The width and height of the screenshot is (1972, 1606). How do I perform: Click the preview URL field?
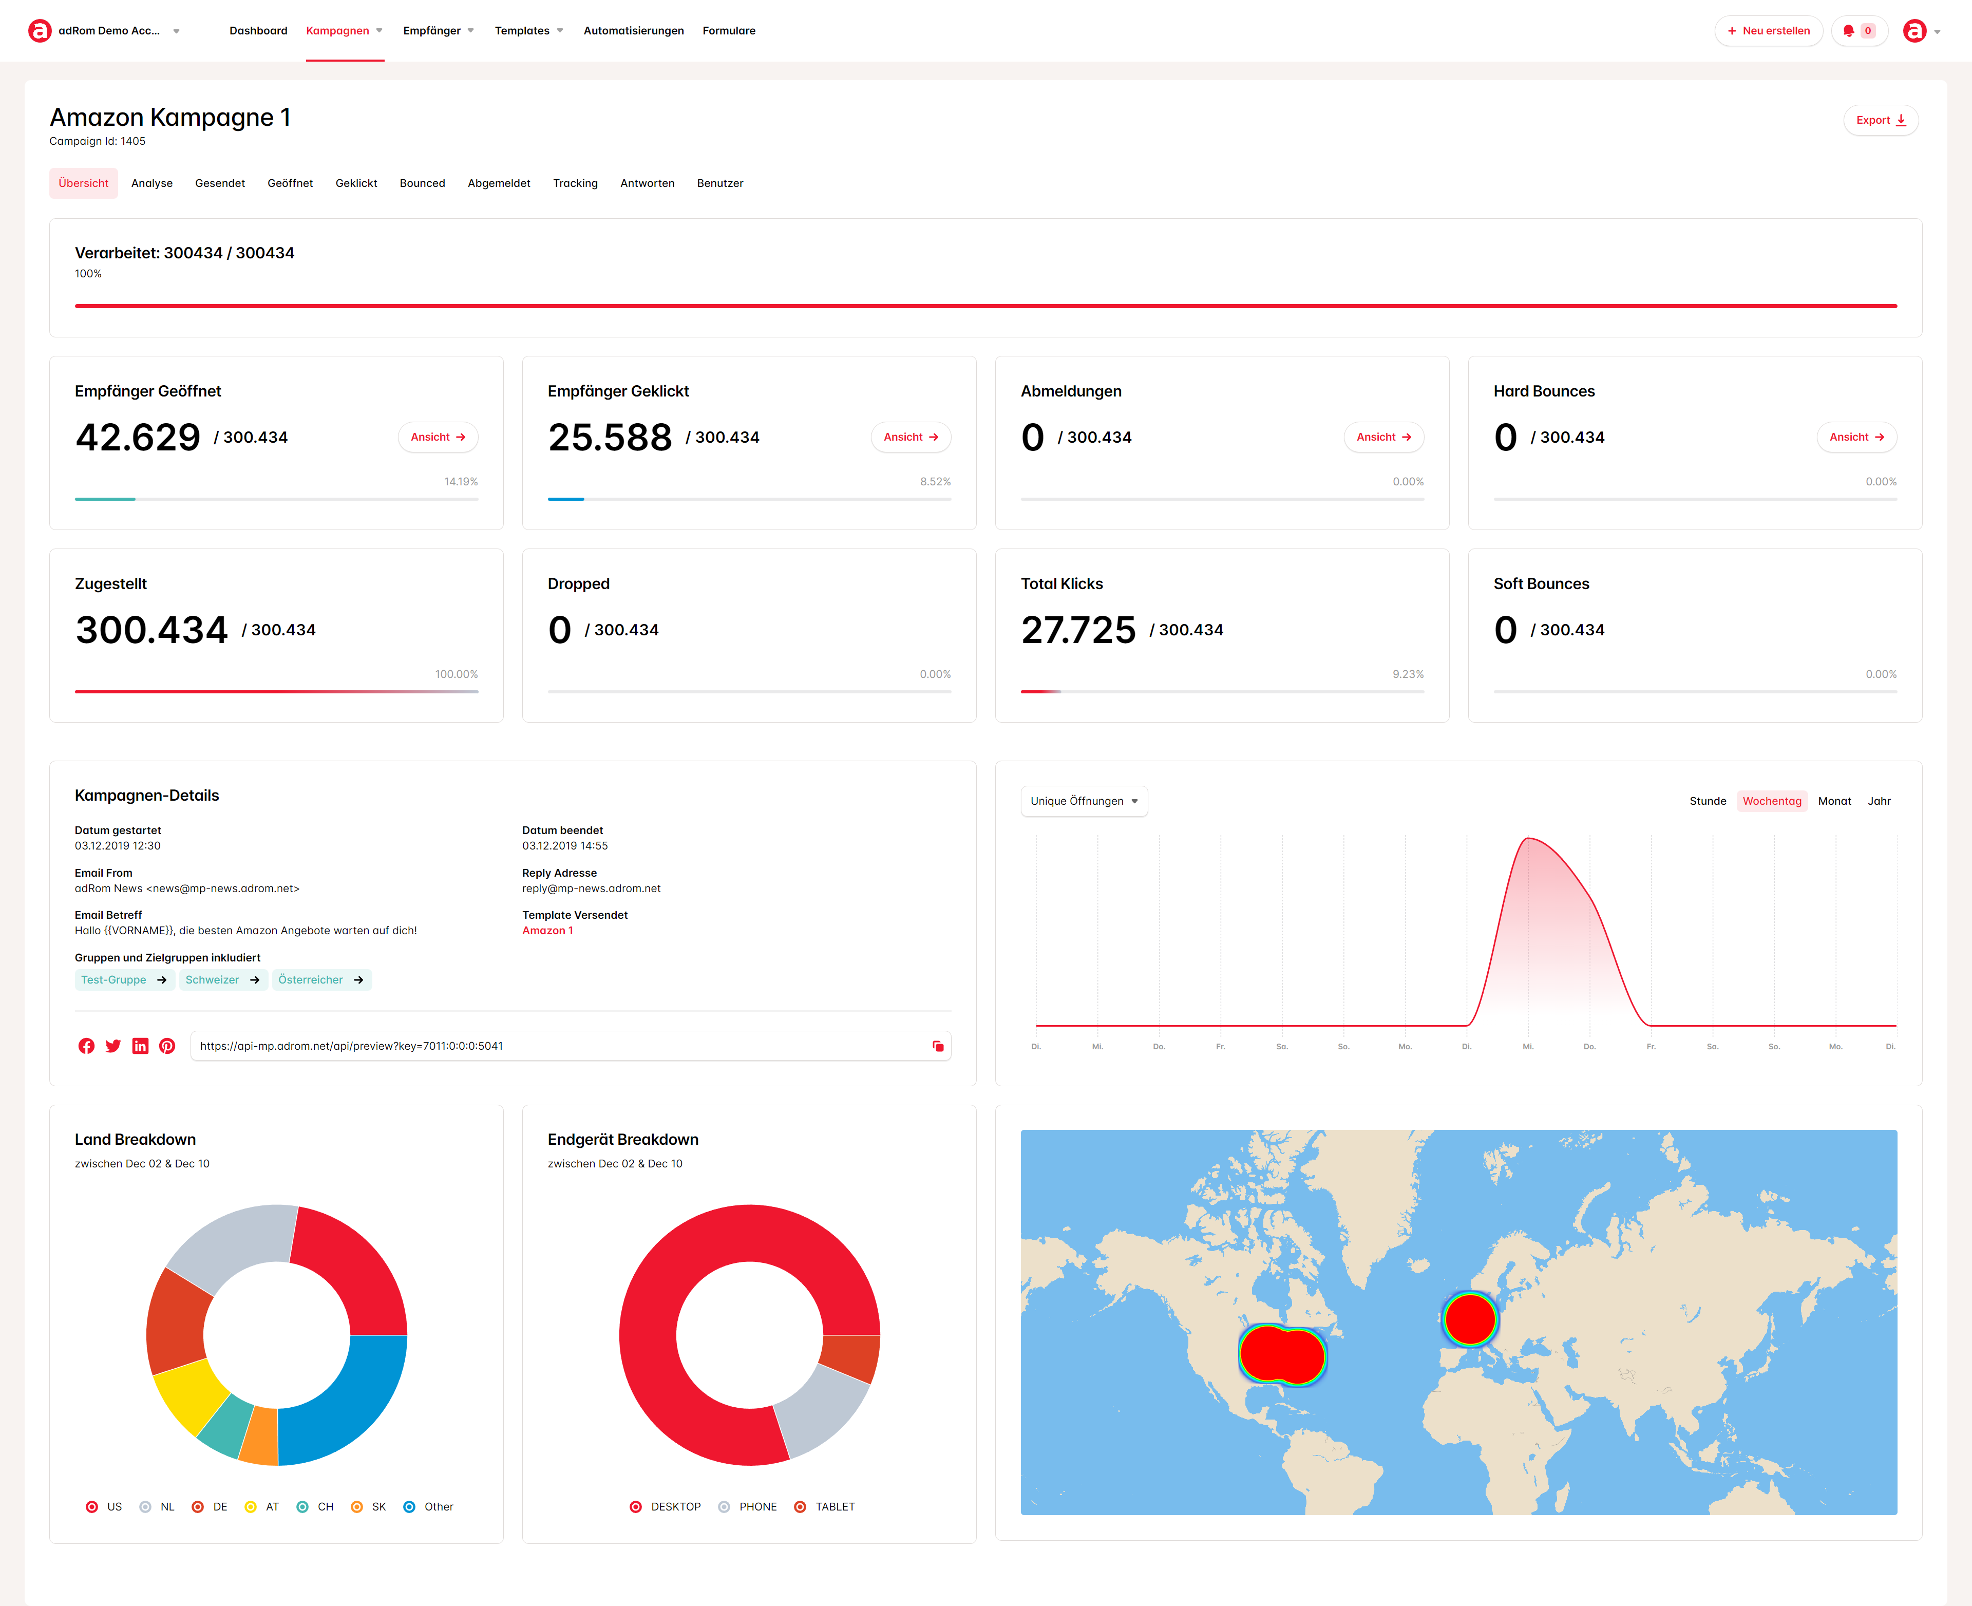click(x=571, y=1045)
